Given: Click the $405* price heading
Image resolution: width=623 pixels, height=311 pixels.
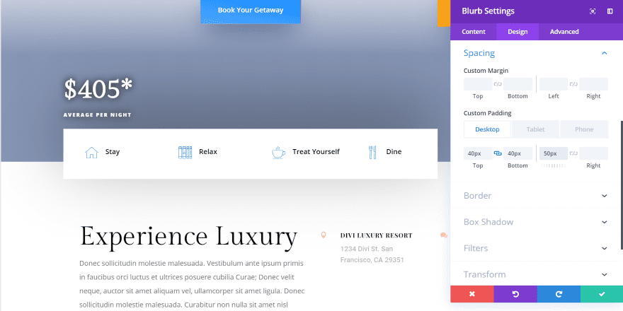Looking at the screenshot, I should point(98,89).
